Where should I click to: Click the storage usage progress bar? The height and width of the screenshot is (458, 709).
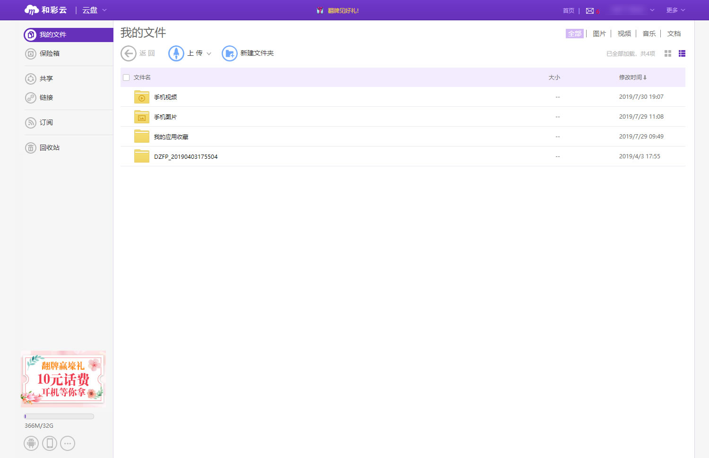pos(59,416)
